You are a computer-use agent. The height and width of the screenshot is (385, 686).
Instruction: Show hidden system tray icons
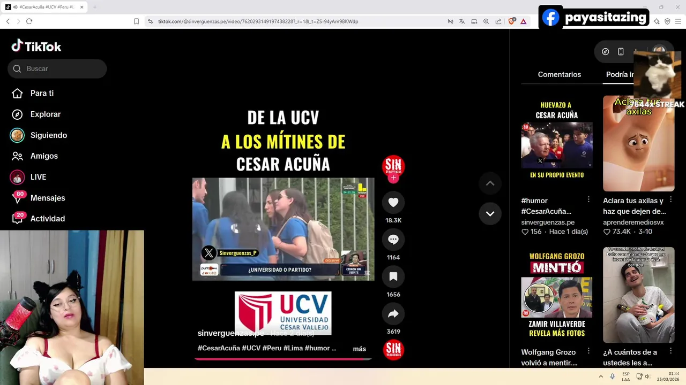601,376
